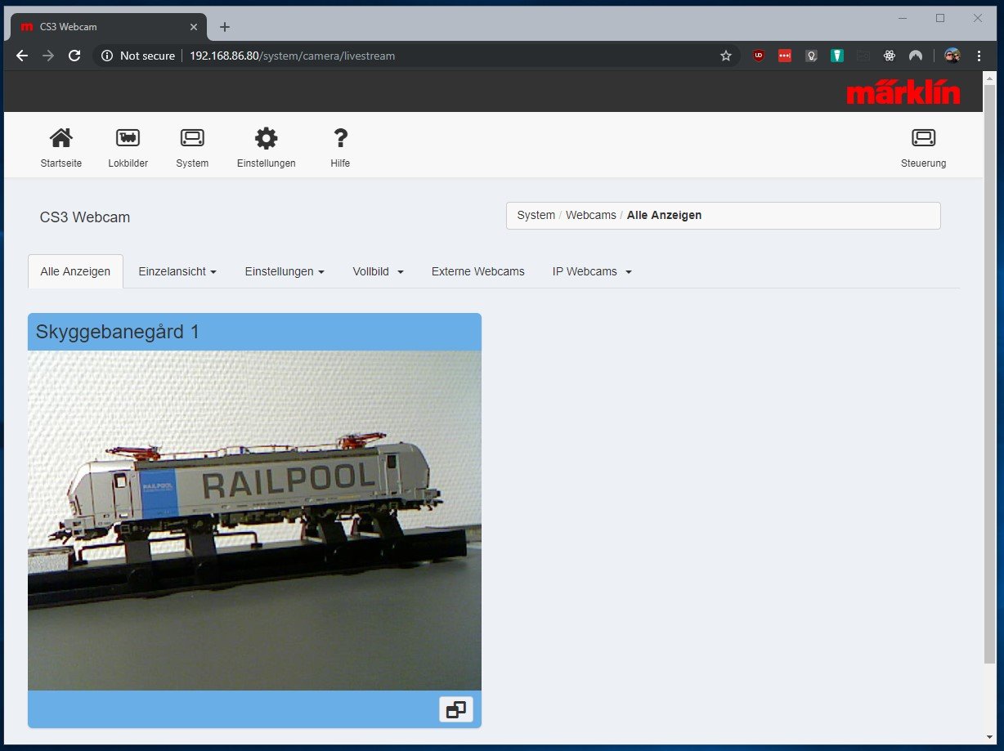The image size is (1004, 751).
Task: Open the React developer tools extension
Action: (x=890, y=56)
